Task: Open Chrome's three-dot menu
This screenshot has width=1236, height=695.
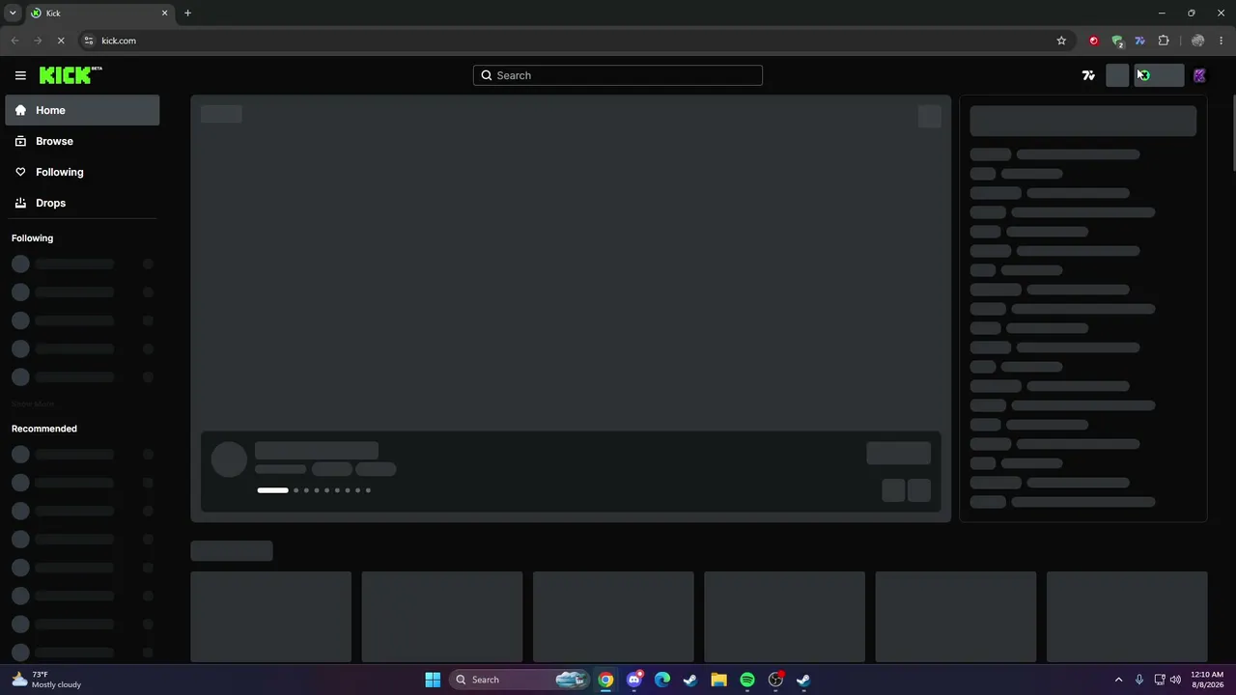Action: click(1222, 41)
